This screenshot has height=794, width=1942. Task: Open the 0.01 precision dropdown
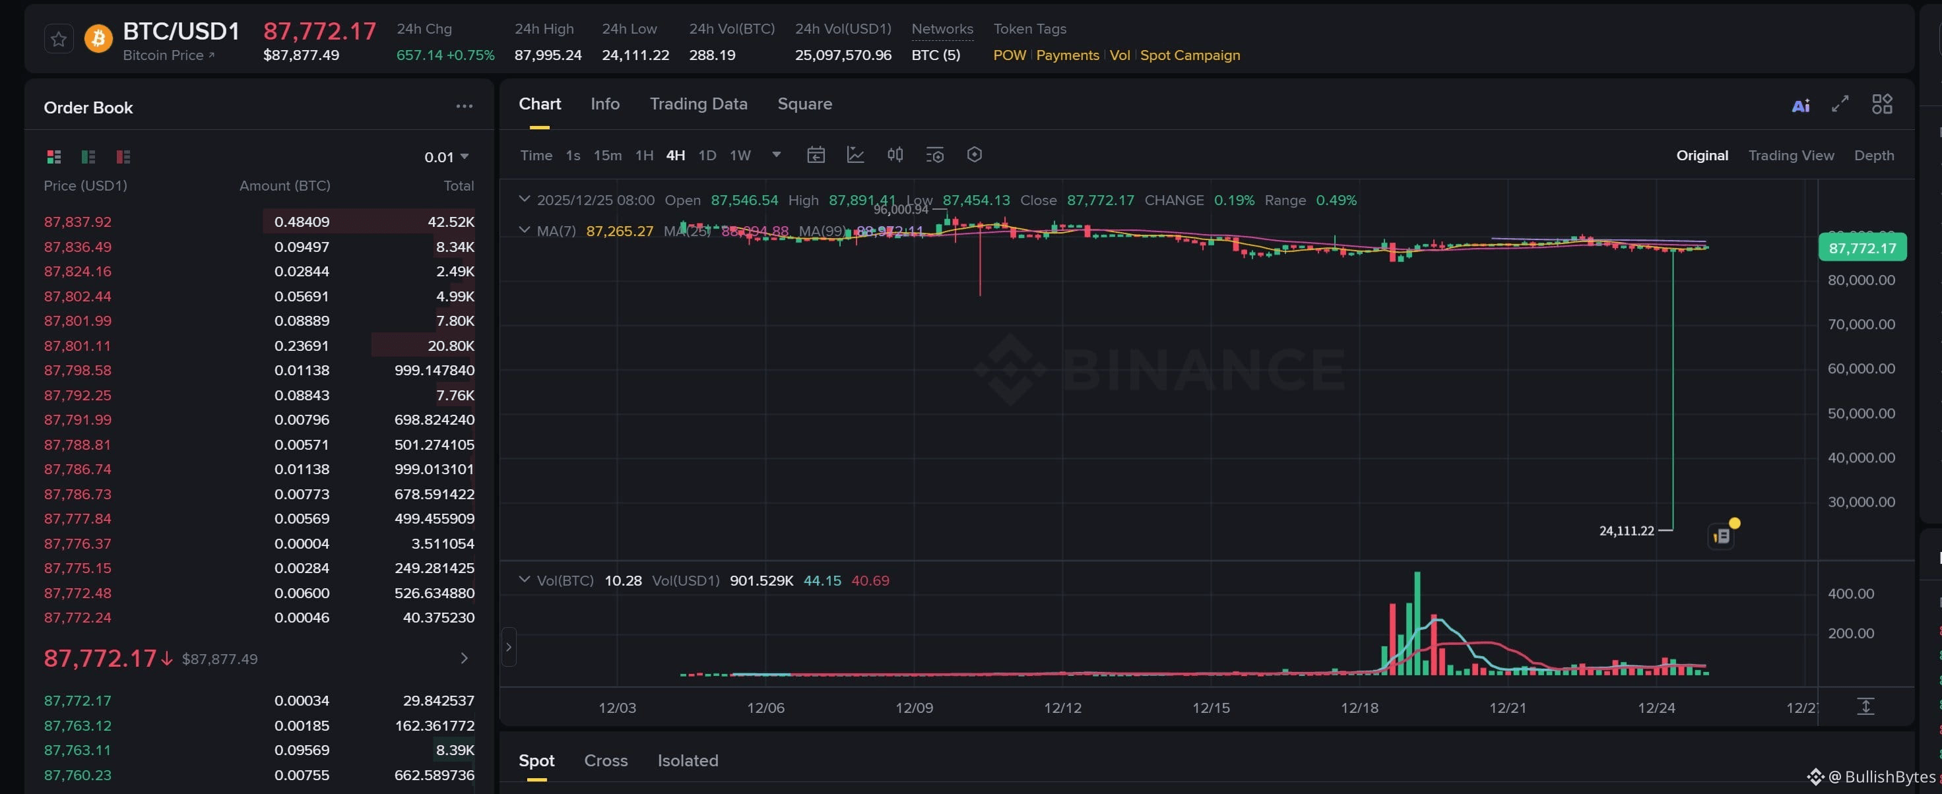(x=446, y=157)
